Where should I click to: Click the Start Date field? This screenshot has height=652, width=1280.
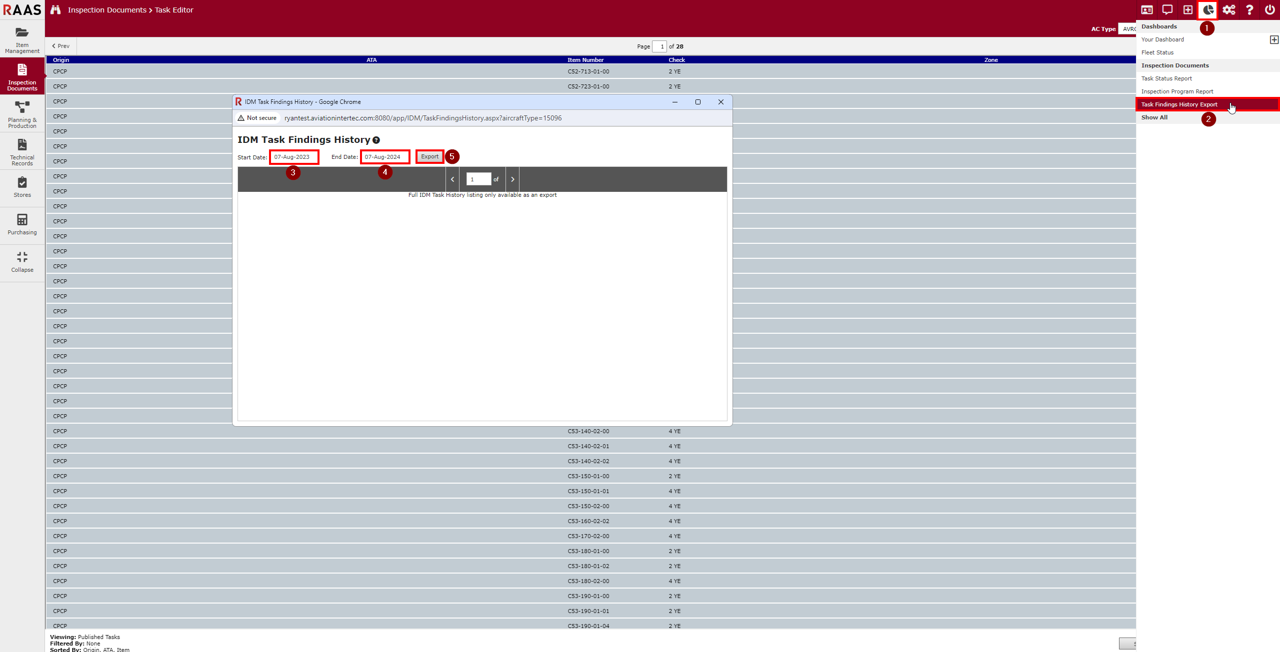click(x=293, y=157)
